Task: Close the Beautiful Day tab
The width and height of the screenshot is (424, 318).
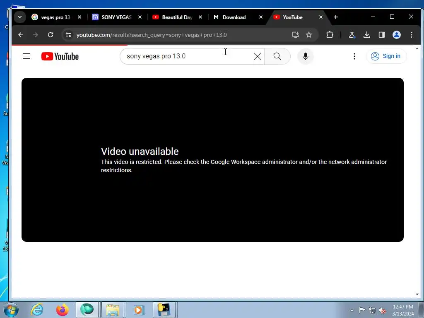Action: point(200,17)
